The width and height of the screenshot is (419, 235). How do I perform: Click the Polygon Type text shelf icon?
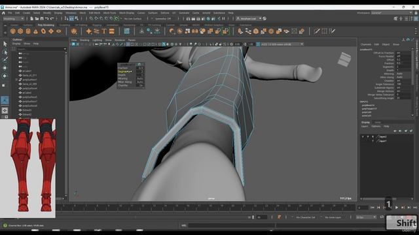coord(104,31)
